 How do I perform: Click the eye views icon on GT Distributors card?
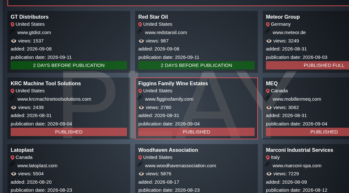click(x=14, y=41)
